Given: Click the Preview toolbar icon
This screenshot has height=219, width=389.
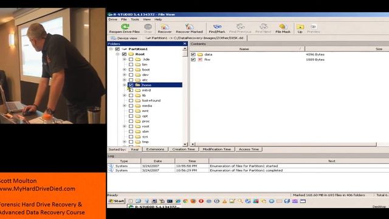Looking at the screenshot, I should (x=314, y=27).
